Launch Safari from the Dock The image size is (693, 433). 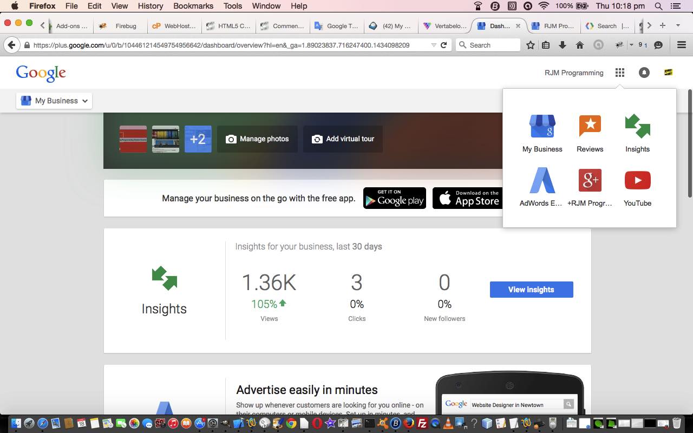click(42, 423)
